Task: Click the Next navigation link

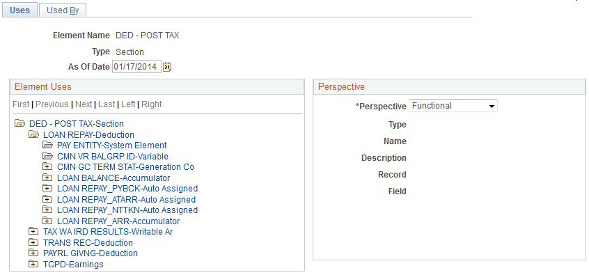Action: click(84, 104)
